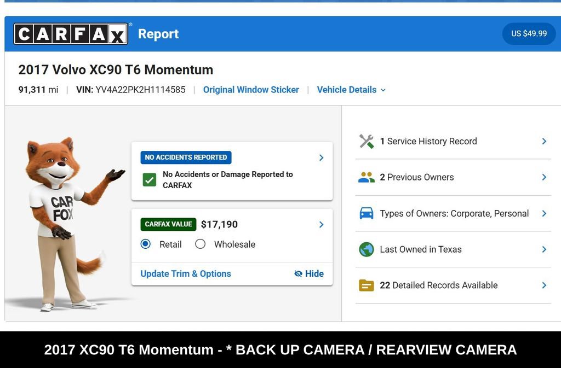Click the blue car owner types icon

pyautogui.click(x=367, y=213)
